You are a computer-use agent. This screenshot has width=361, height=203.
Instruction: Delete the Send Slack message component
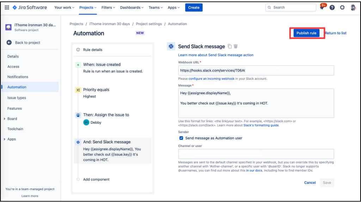(x=235, y=46)
